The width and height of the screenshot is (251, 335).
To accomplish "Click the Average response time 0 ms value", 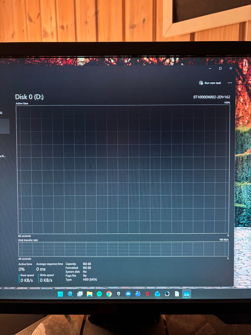I will click(41, 269).
